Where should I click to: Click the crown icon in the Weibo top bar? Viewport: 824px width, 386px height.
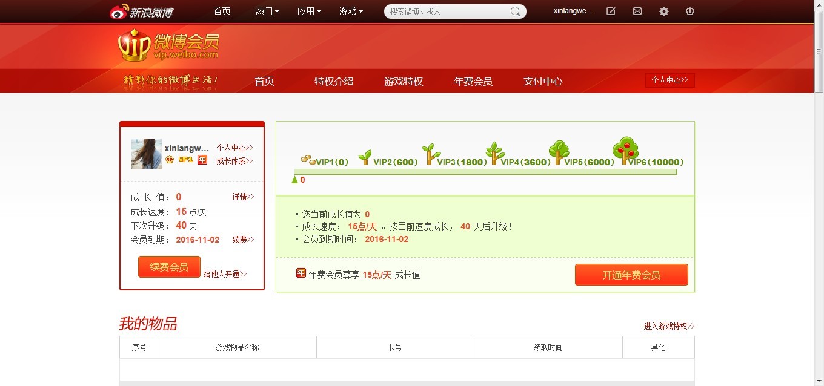(689, 11)
